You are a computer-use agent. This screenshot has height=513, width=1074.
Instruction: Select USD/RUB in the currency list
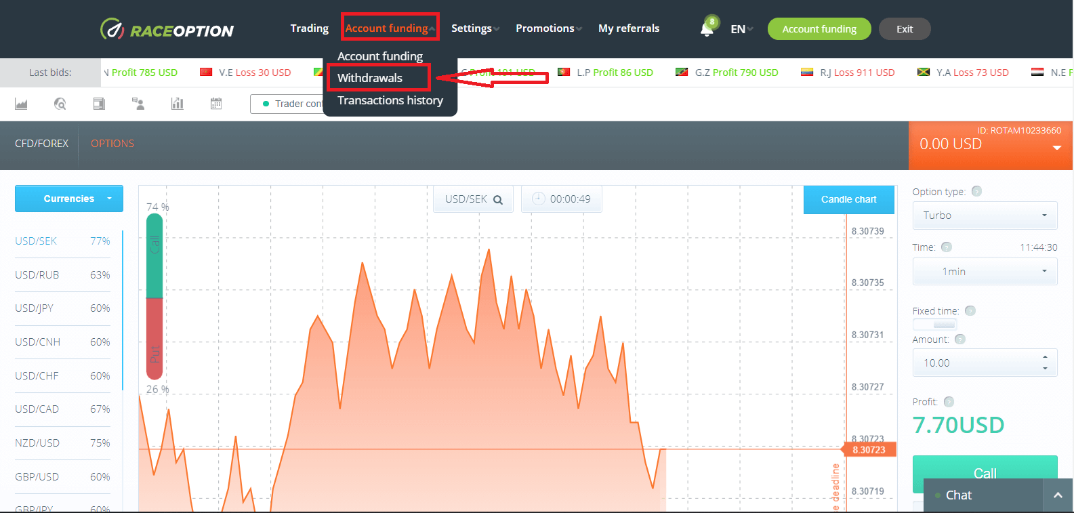(62, 275)
